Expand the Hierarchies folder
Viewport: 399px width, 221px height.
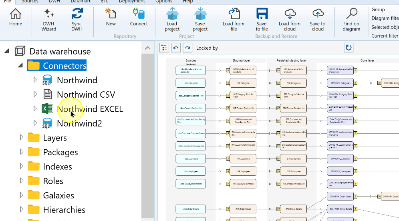point(21,209)
